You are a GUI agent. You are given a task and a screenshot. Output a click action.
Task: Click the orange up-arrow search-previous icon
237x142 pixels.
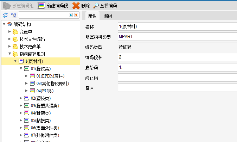coord(76,15)
